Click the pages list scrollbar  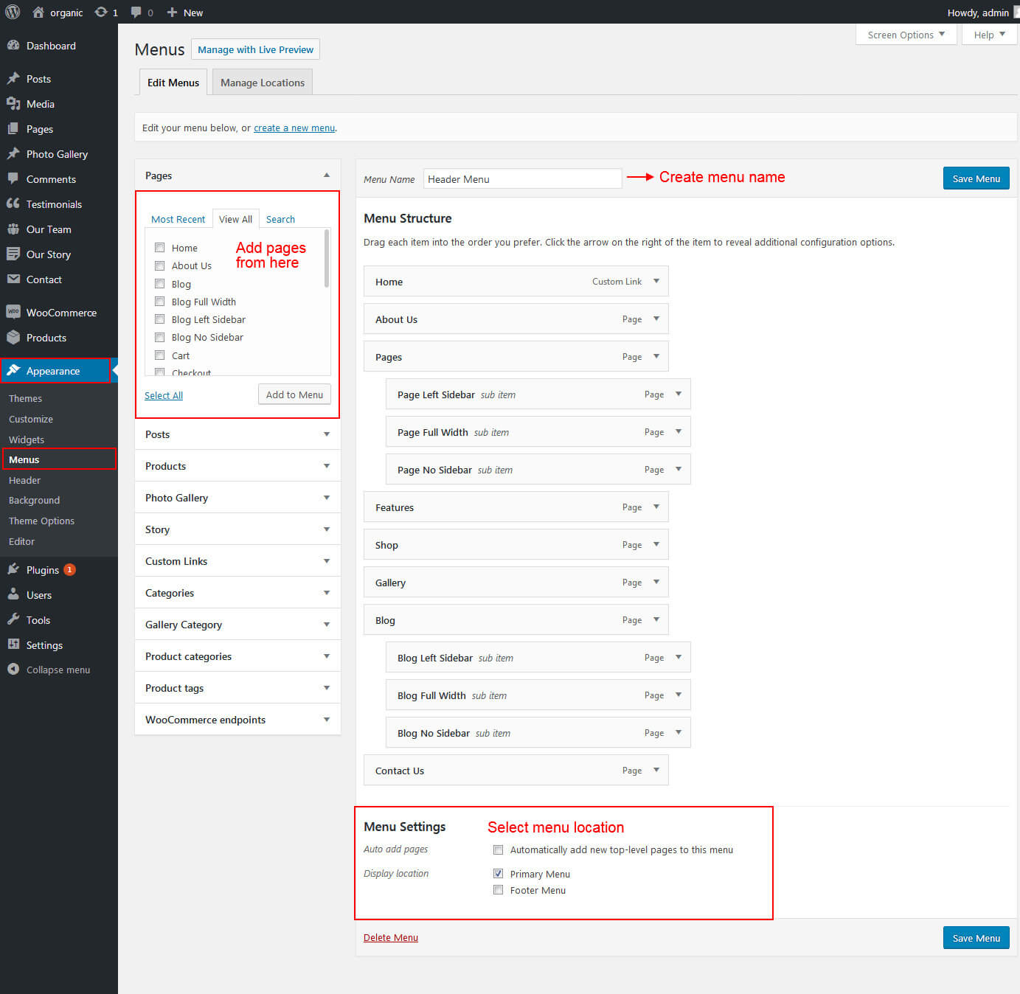click(327, 259)
